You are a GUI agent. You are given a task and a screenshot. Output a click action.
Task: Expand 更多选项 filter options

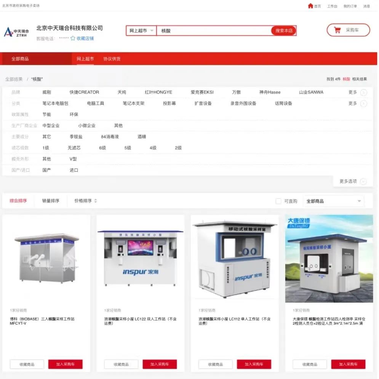[348, 182]
